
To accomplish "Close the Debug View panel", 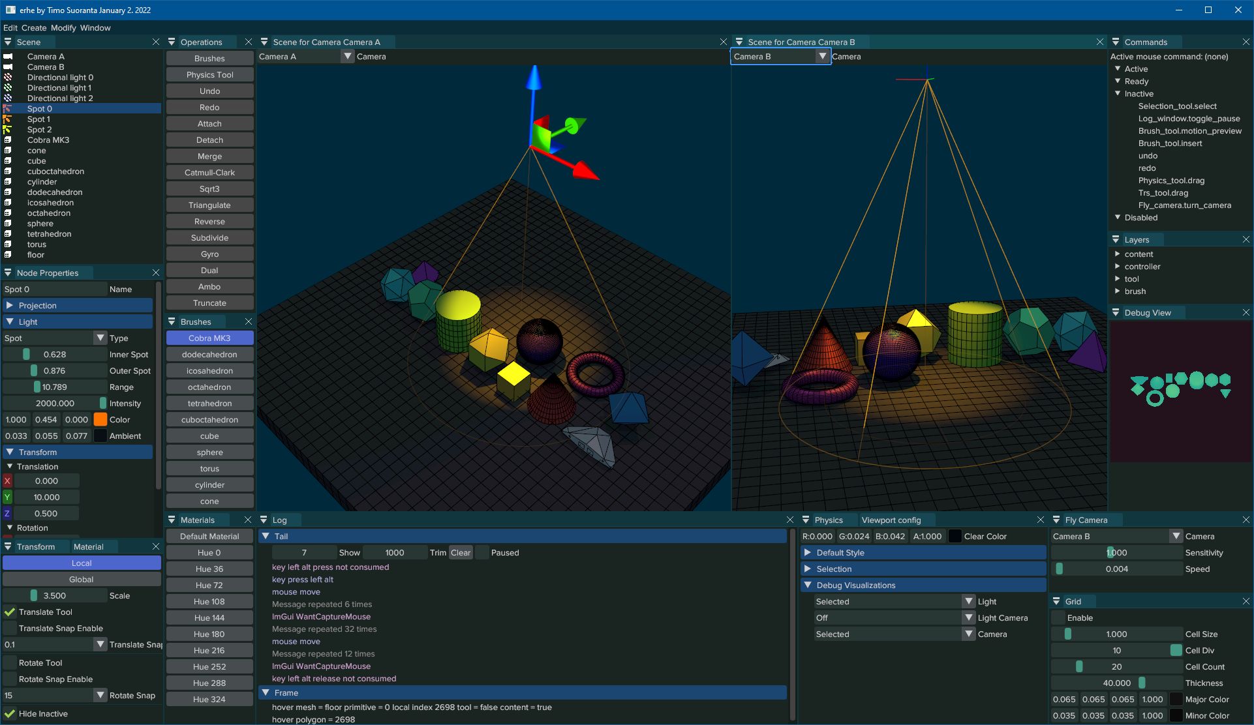I will (1246, 313).
